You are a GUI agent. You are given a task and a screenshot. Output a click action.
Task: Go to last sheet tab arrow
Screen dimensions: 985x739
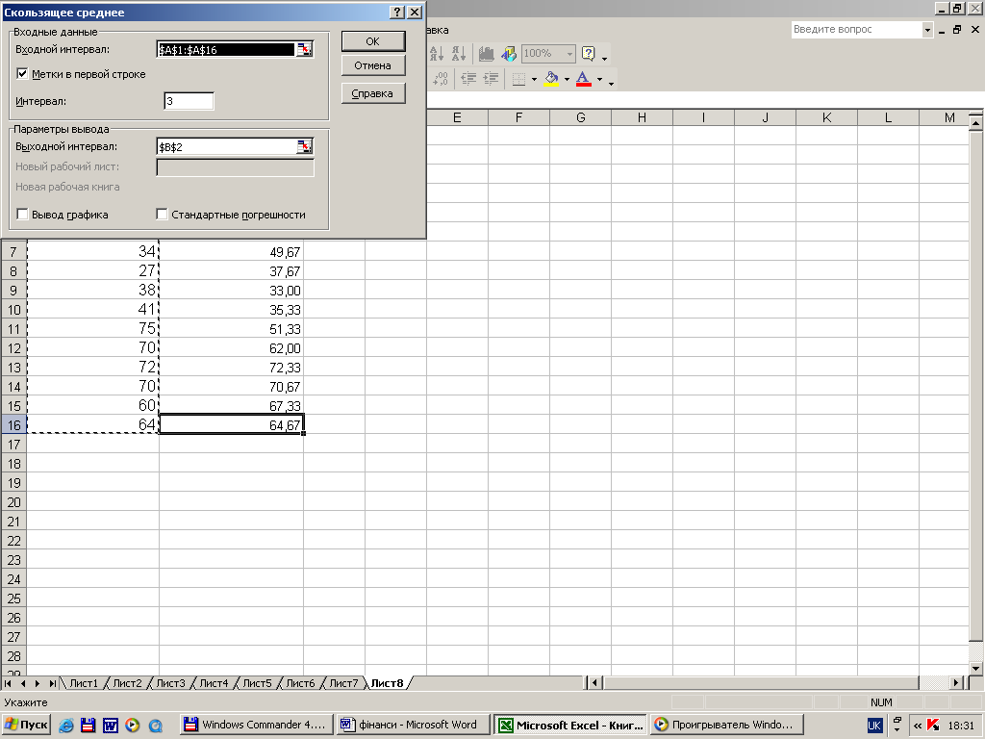(53, 683)
